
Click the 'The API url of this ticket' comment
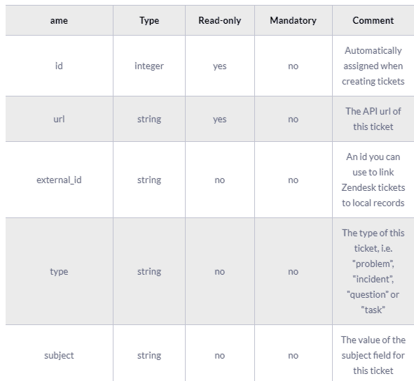tap(373, 119)
